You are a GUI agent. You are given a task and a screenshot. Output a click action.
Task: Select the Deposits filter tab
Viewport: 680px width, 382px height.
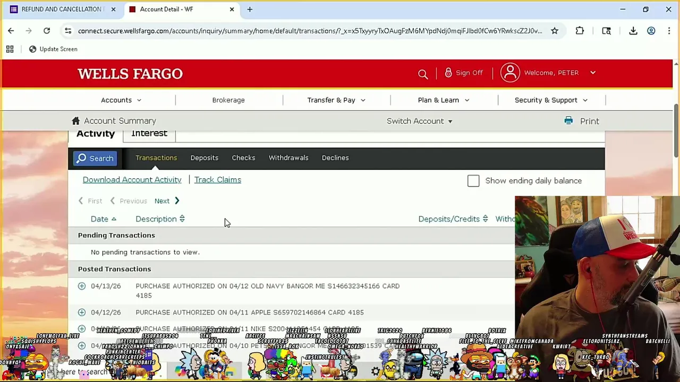[205, 158]
